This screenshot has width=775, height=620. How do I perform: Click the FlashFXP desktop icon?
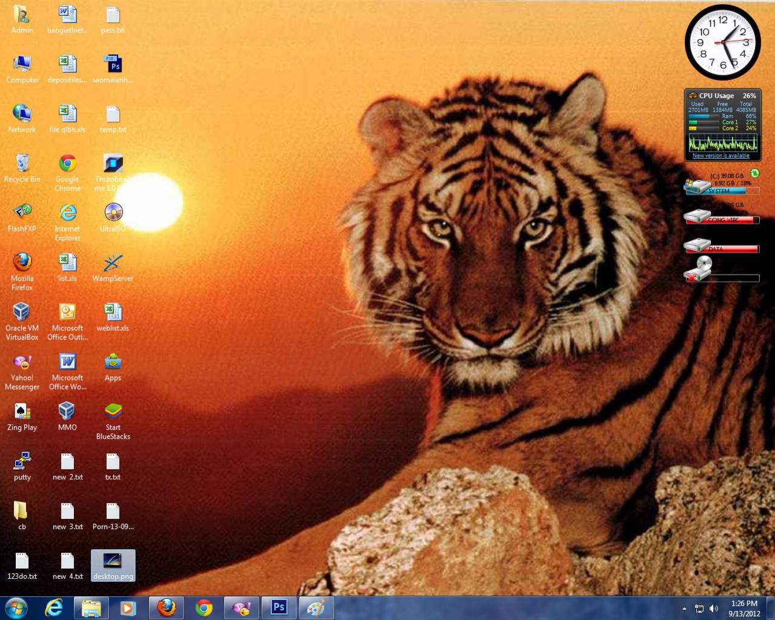(x=22, y=213)
